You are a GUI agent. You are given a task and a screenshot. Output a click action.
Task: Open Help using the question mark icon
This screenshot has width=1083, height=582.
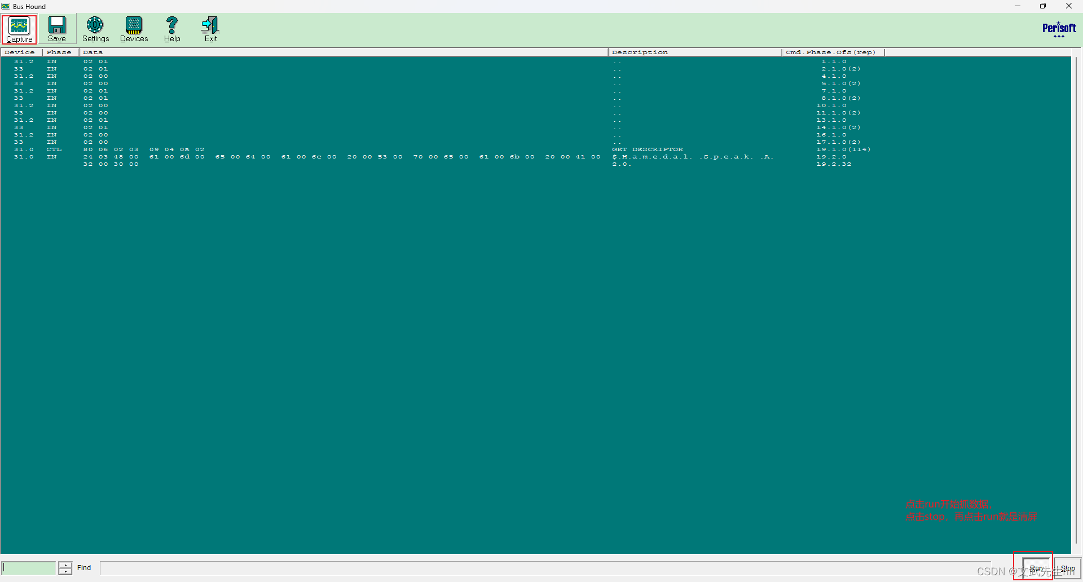coord(171,29)
